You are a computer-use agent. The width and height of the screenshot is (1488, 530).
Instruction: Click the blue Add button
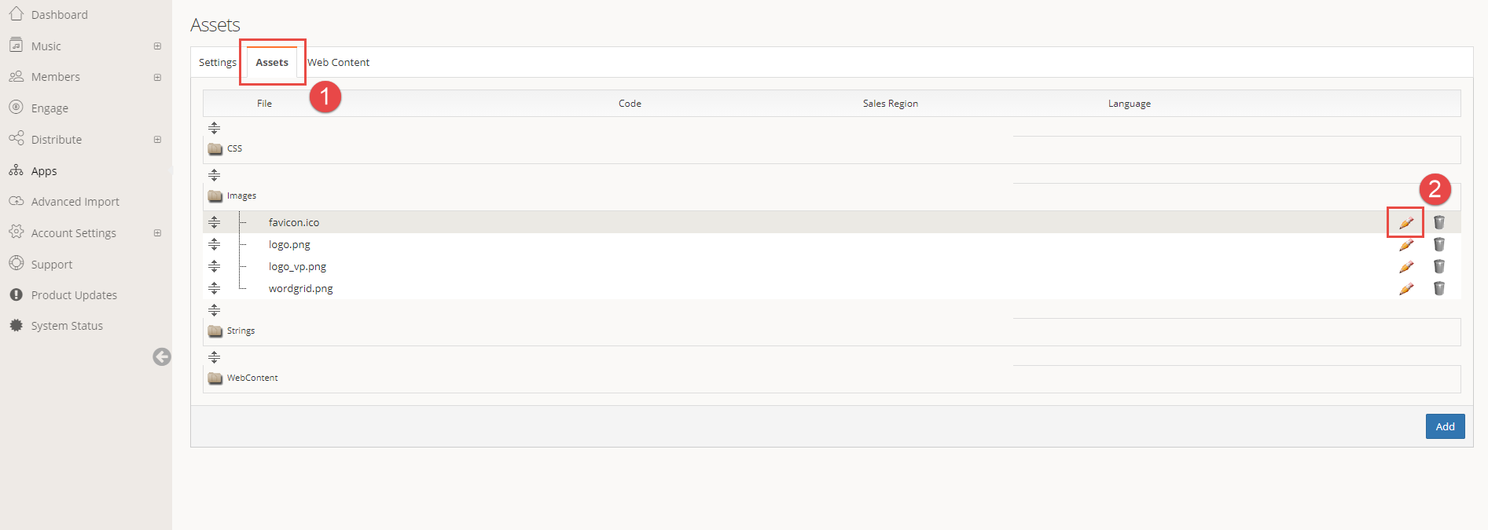tap(1444, 426)
